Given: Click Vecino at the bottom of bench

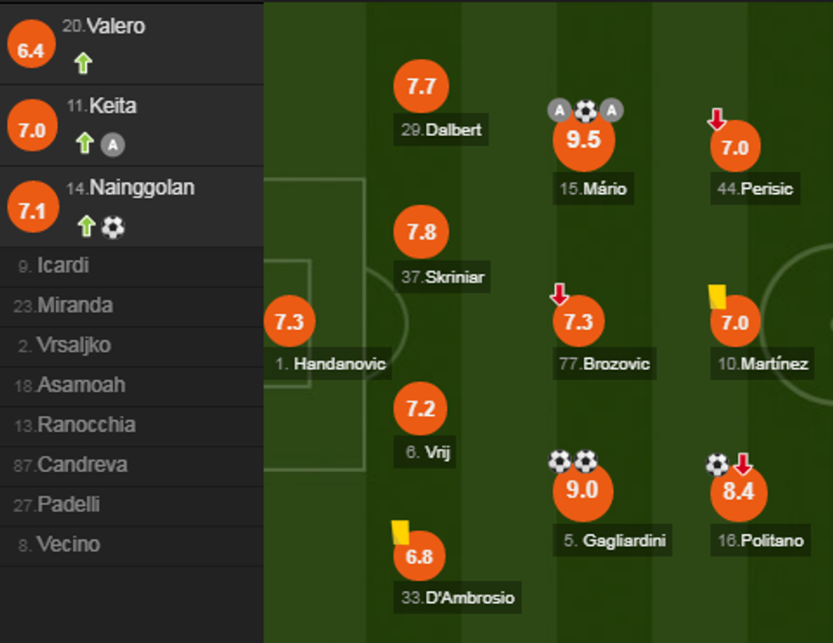Looking at the screenshot, I should click(x=68, y=544).
